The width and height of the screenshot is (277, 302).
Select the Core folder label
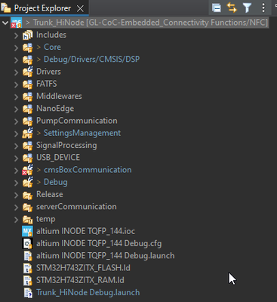point(52,47)
